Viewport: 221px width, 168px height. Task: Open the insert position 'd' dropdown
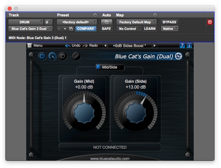(48, 22)
